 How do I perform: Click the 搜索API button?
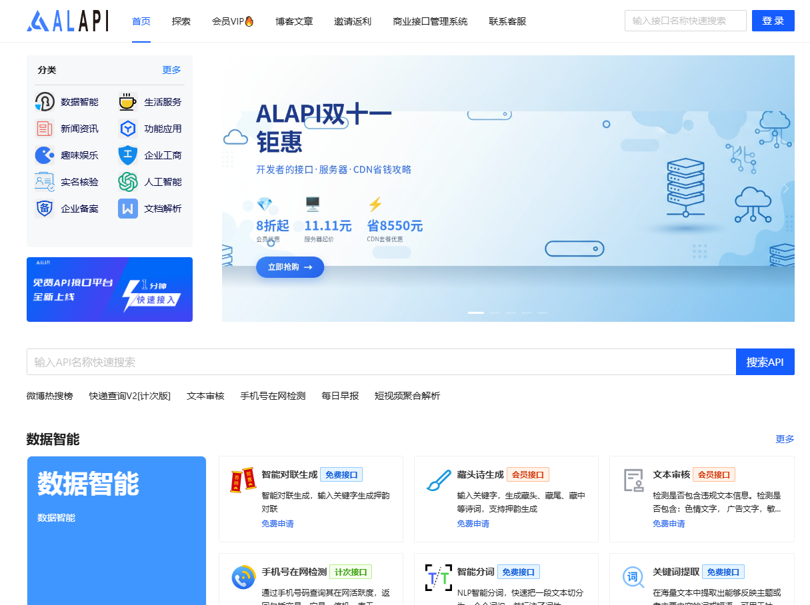[x=765, y=362]
